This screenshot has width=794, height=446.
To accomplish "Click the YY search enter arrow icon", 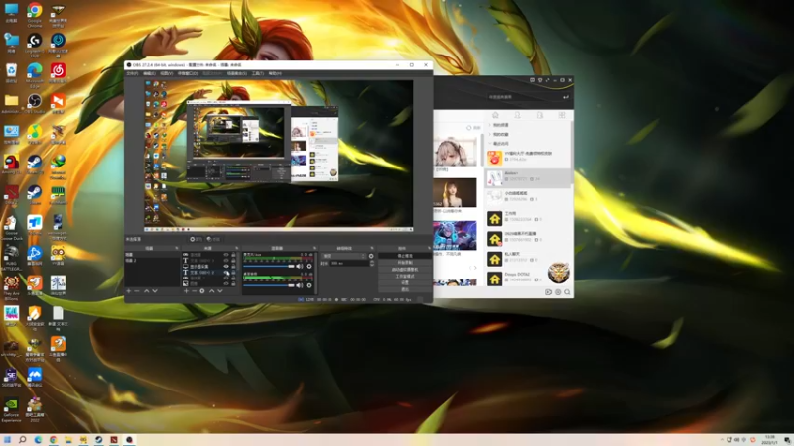I will [565, 96].
